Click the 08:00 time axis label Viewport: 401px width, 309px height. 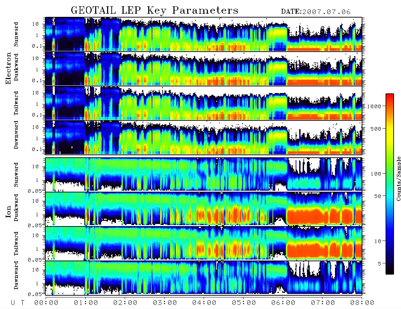(x=362, y=303)
